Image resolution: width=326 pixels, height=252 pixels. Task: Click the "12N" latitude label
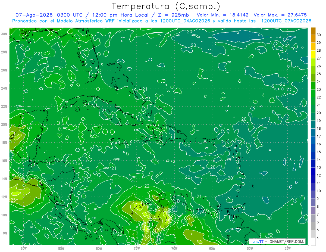[x=4, y=197]
